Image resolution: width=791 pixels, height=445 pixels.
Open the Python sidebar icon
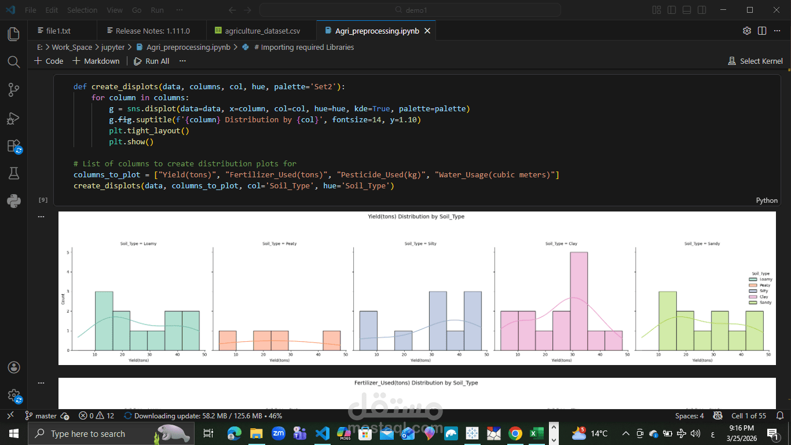(x=13, y=201)
